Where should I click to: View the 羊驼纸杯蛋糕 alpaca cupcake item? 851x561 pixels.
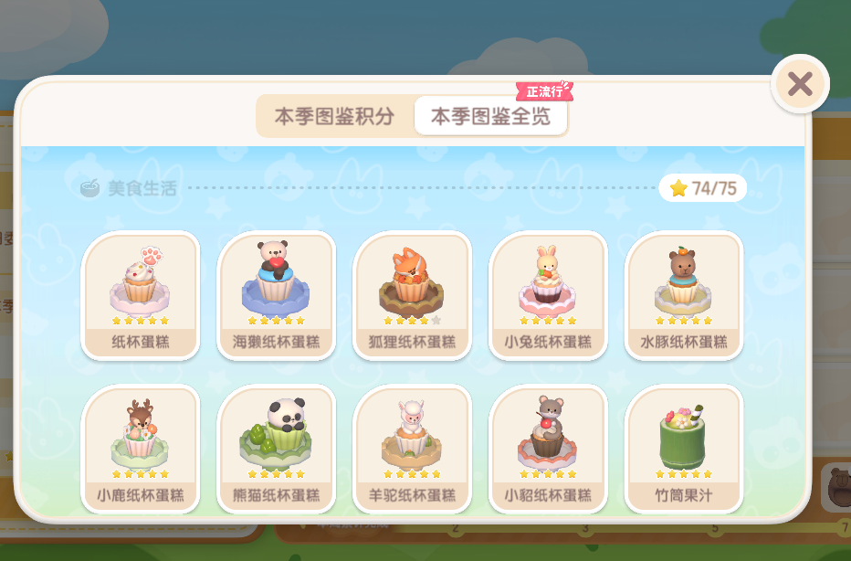click(412, 450)
